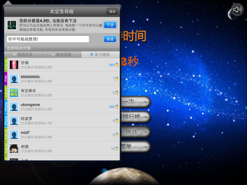This screenshot has width=247, height=185.
Task: Click the 取消 cancel button in header
Action: pos(112,11)
